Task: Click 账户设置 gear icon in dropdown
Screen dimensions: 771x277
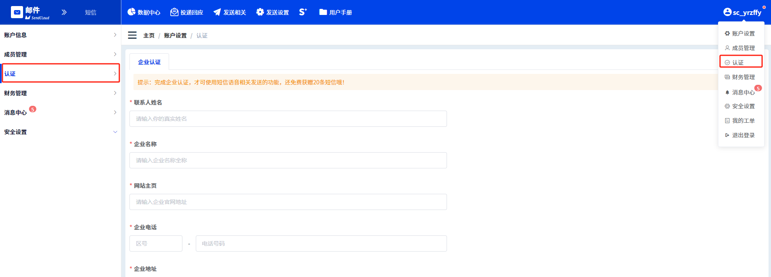Action: pos(727,34)
